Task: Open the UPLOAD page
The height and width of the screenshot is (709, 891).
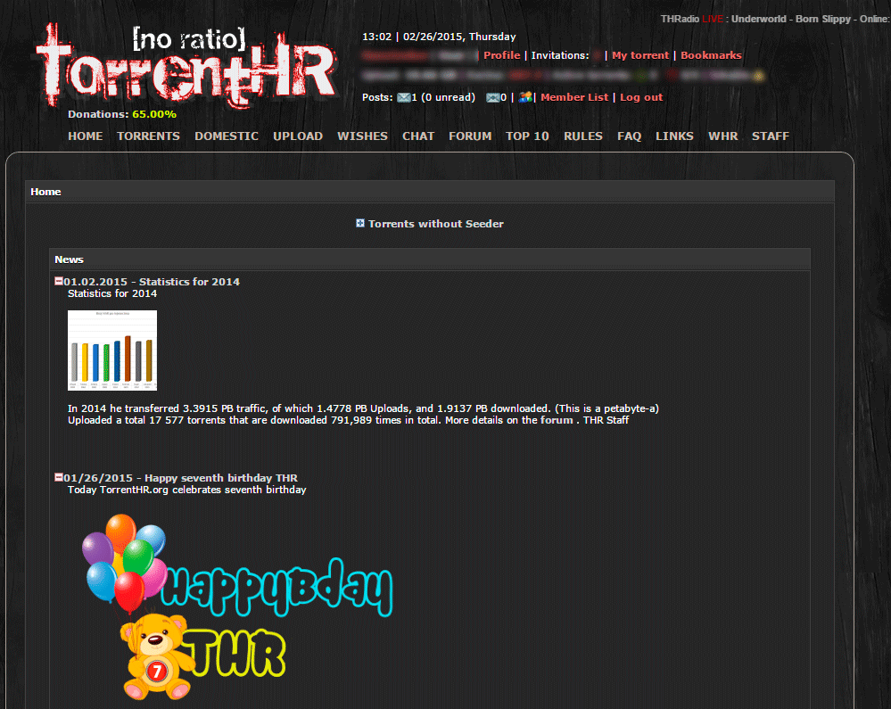Action: (x=298, y=136)
